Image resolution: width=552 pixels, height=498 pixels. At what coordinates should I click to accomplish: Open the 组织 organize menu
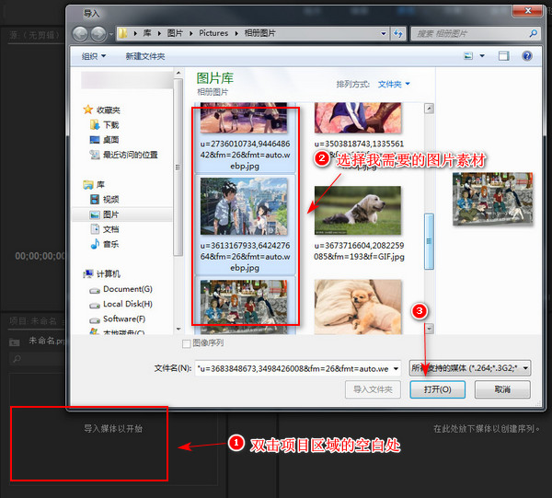[x=94, y=56]
